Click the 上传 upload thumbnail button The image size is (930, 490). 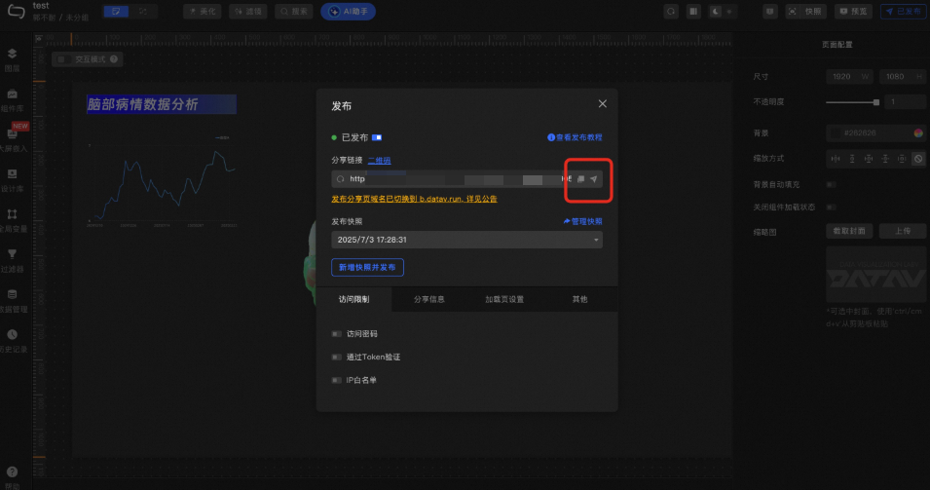(x=902, y=231)
